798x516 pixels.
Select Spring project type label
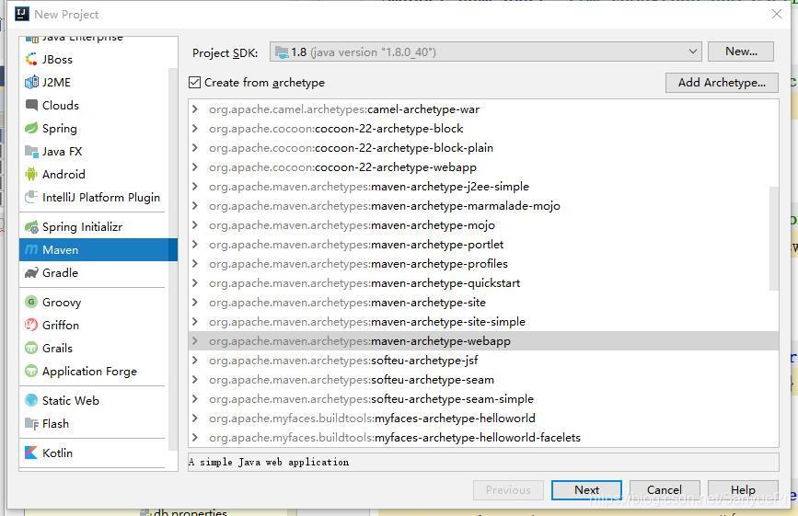(x=60, y=129)
